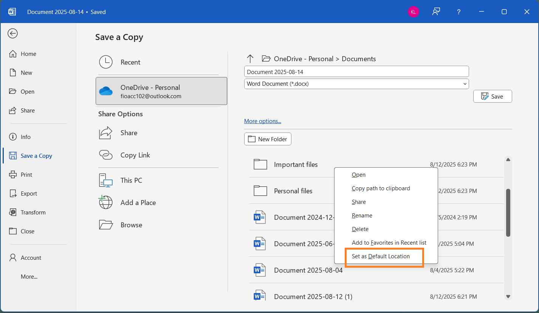Open the Word document icon for Document 2025-08-12 (1)
The width and height of the screenshot is (539, 313).
[x=260, y=296]
